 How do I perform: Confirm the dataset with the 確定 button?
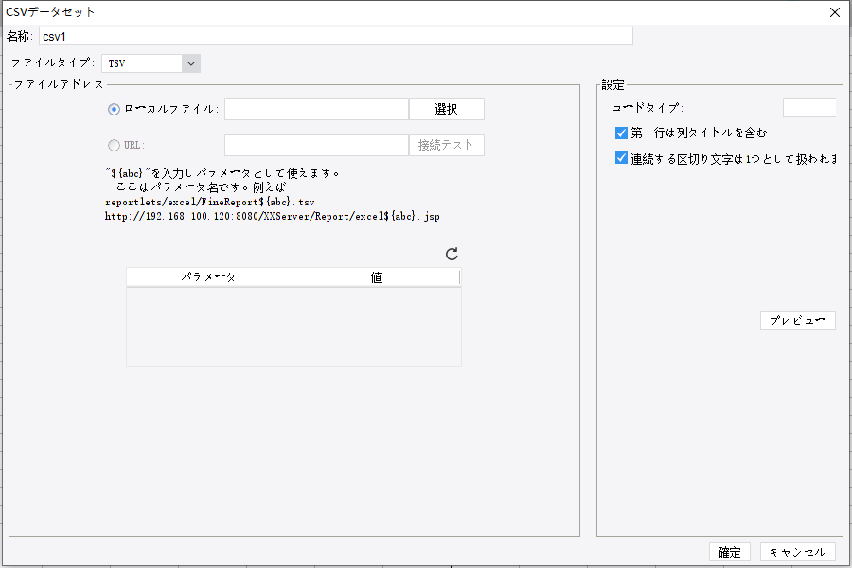[x=729, y=552]
